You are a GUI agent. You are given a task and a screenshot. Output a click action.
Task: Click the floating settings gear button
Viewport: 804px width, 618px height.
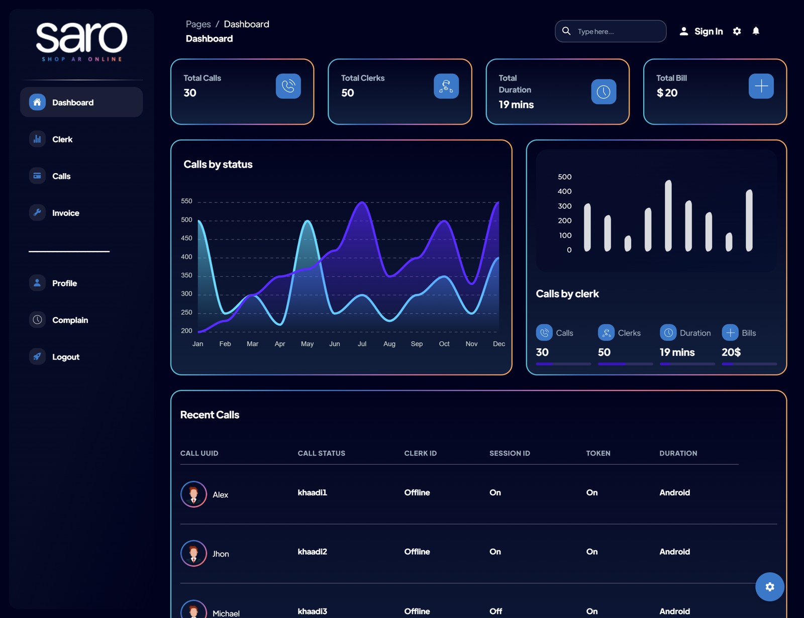tap(769, 586)
